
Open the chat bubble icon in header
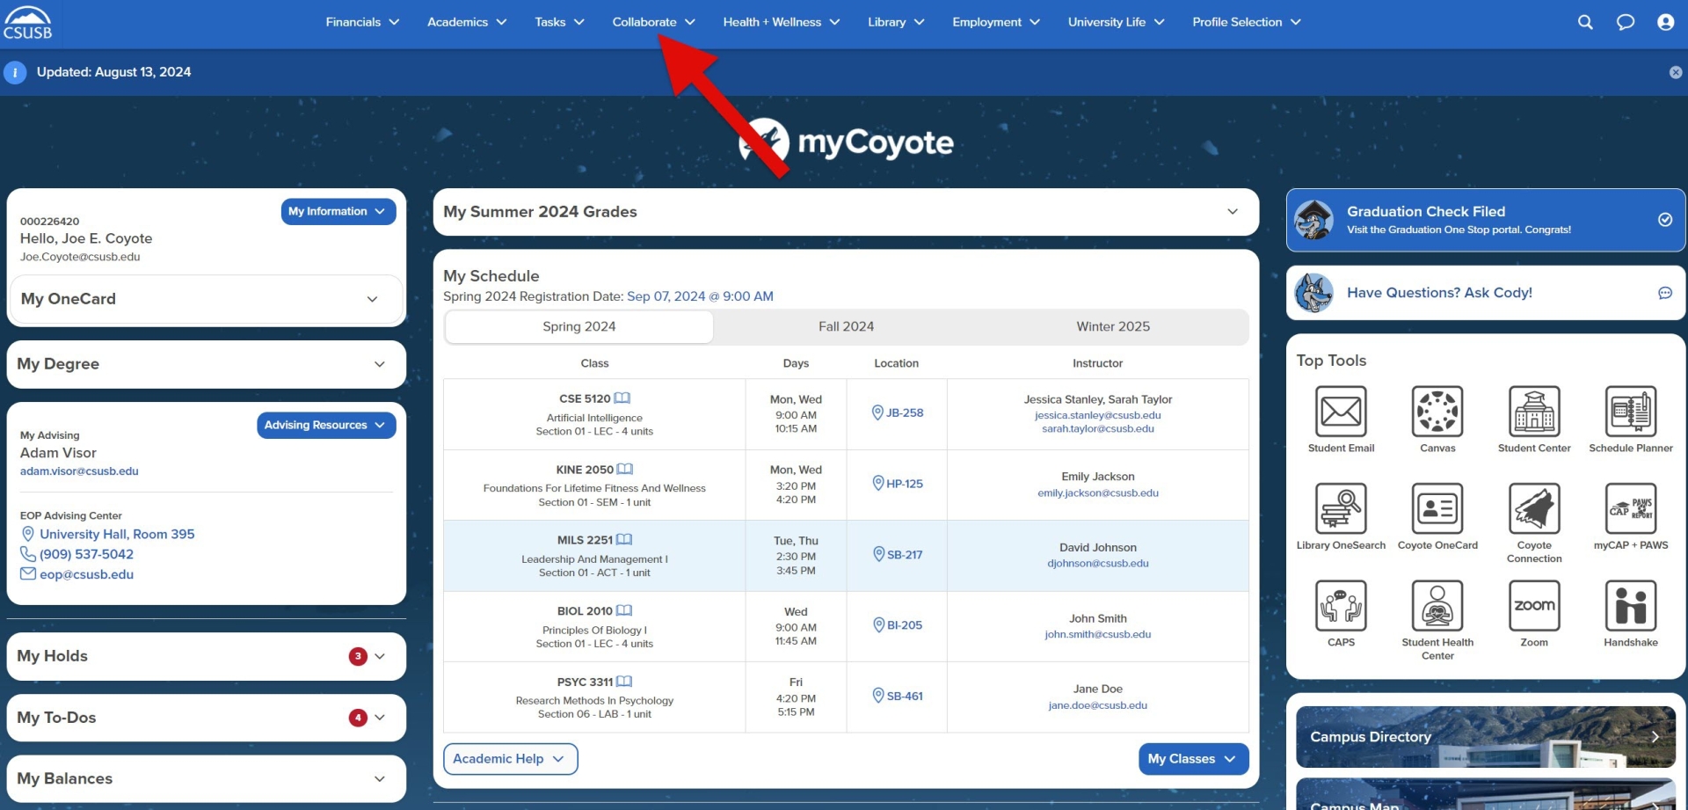pos(1626,22)
